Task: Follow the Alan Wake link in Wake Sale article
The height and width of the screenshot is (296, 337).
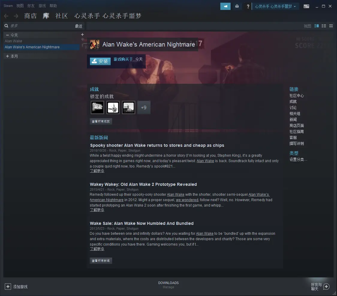Action: tap(204, 234)
